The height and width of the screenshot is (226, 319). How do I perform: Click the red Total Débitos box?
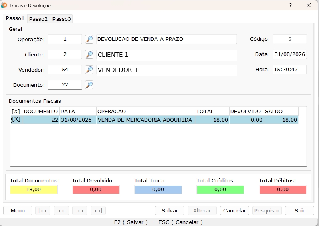point(283,190)
